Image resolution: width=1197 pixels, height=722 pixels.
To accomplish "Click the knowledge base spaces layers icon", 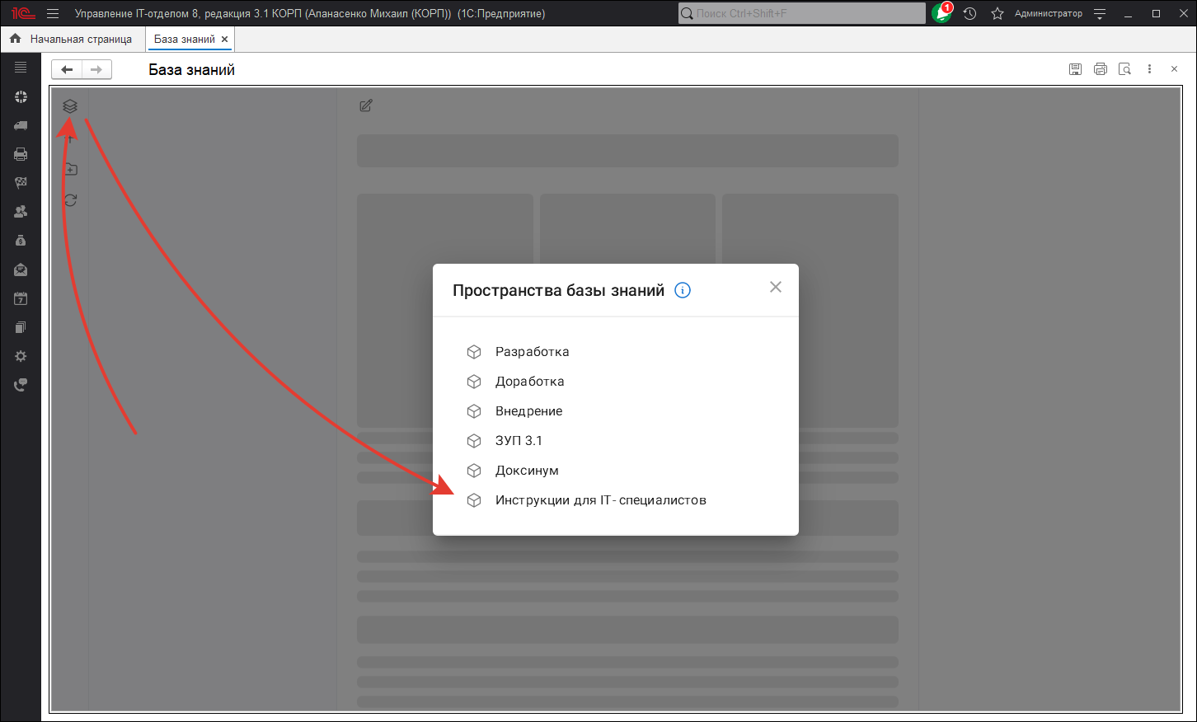I will point(70,106).
